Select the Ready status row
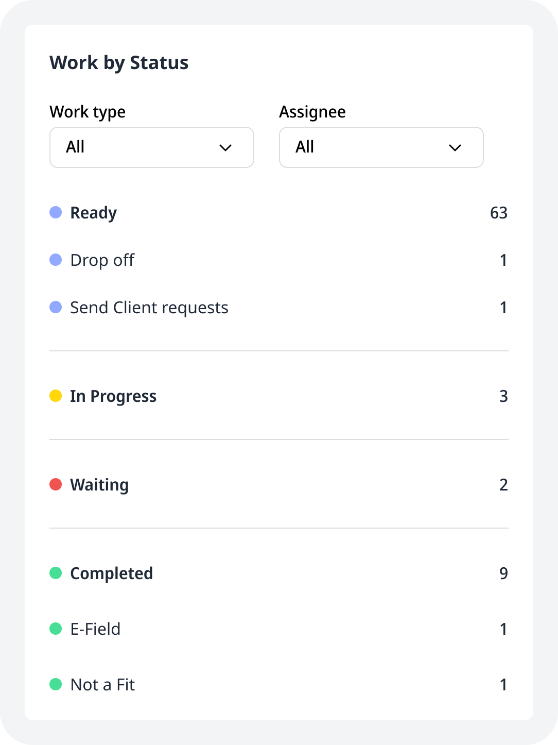 coord(279,213)
